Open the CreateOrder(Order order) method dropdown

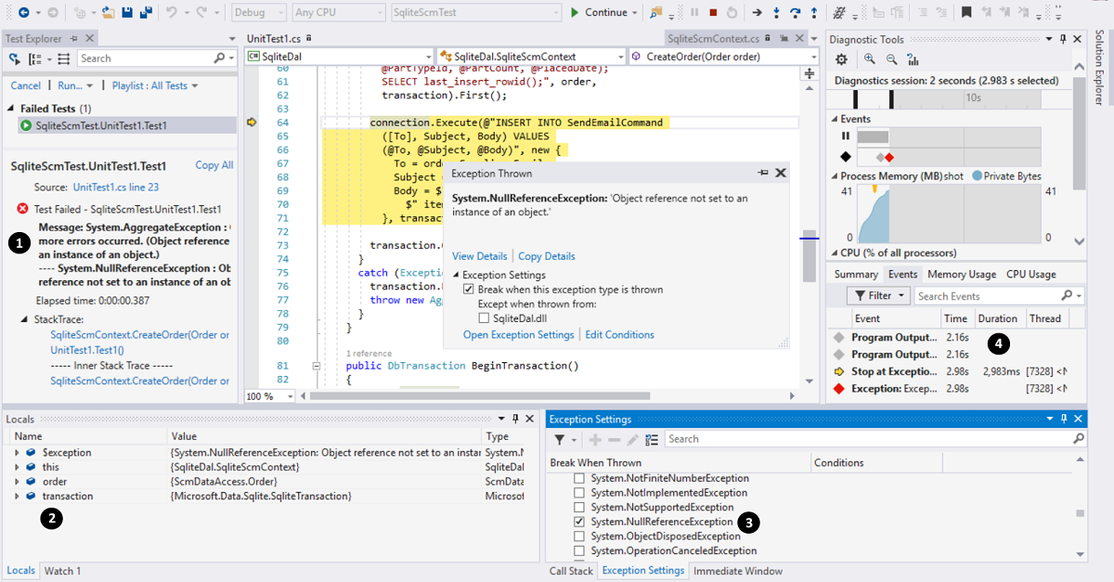tap(813, 56)
